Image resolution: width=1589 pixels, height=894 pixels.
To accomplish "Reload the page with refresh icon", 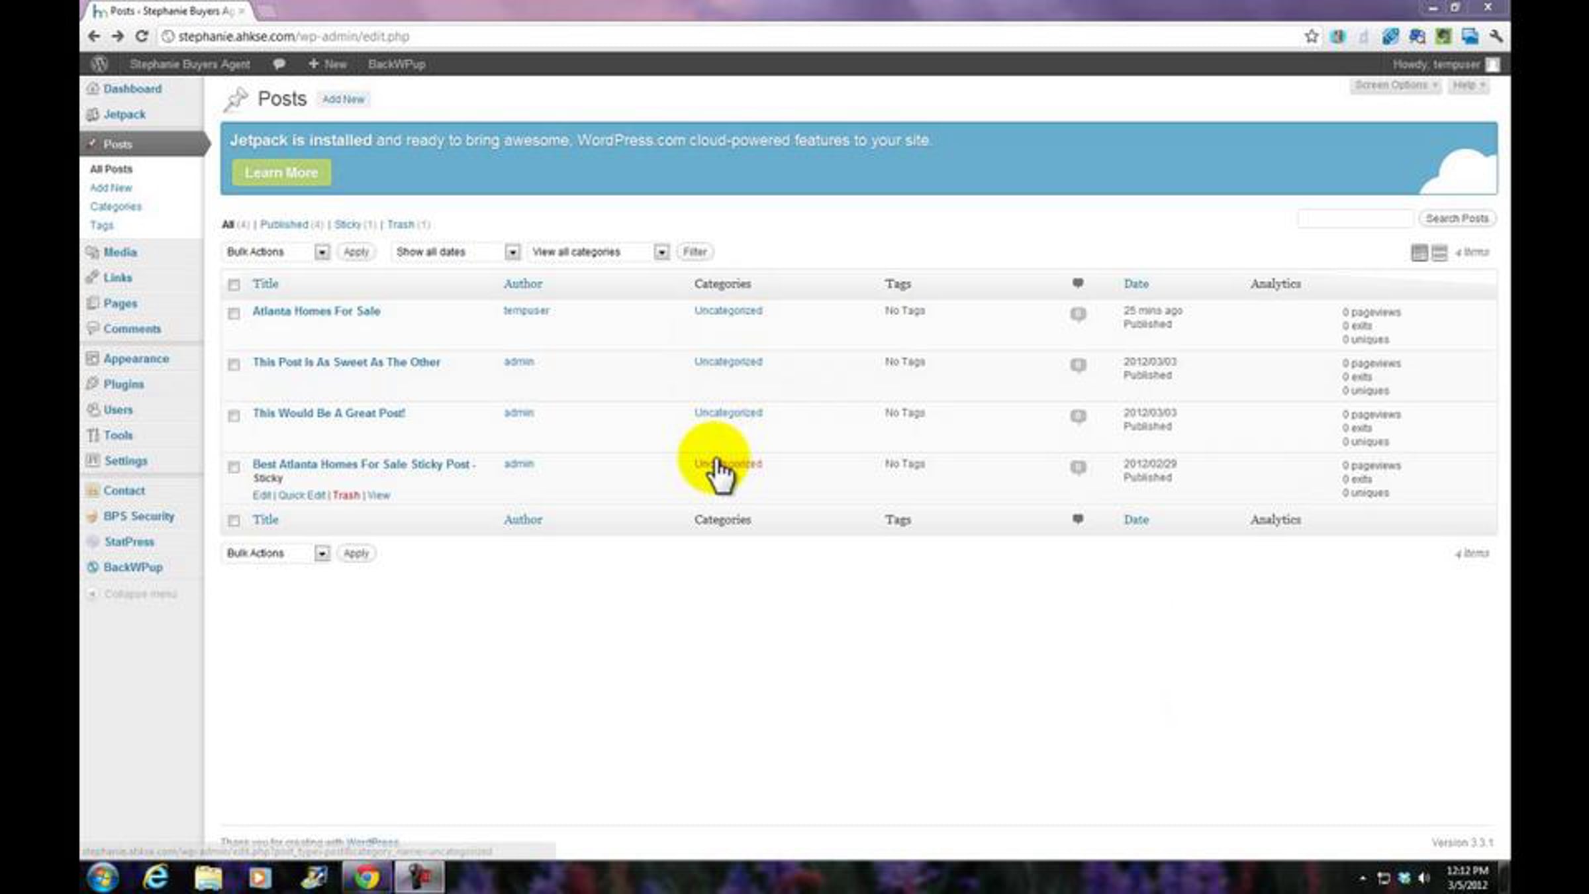I will 142,36.
